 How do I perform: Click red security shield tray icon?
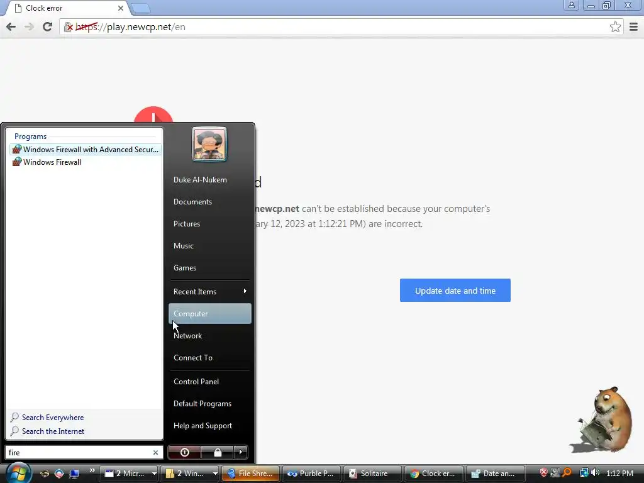(x=543, y=472)
